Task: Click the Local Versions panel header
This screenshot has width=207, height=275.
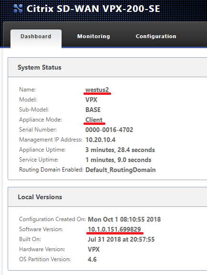Action: (107, 197)
